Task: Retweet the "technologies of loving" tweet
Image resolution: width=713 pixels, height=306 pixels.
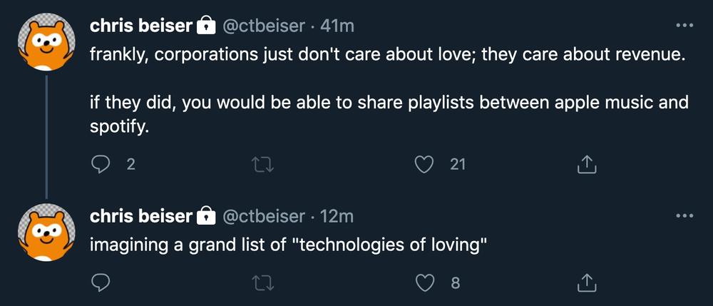Action: pos(264,283)
